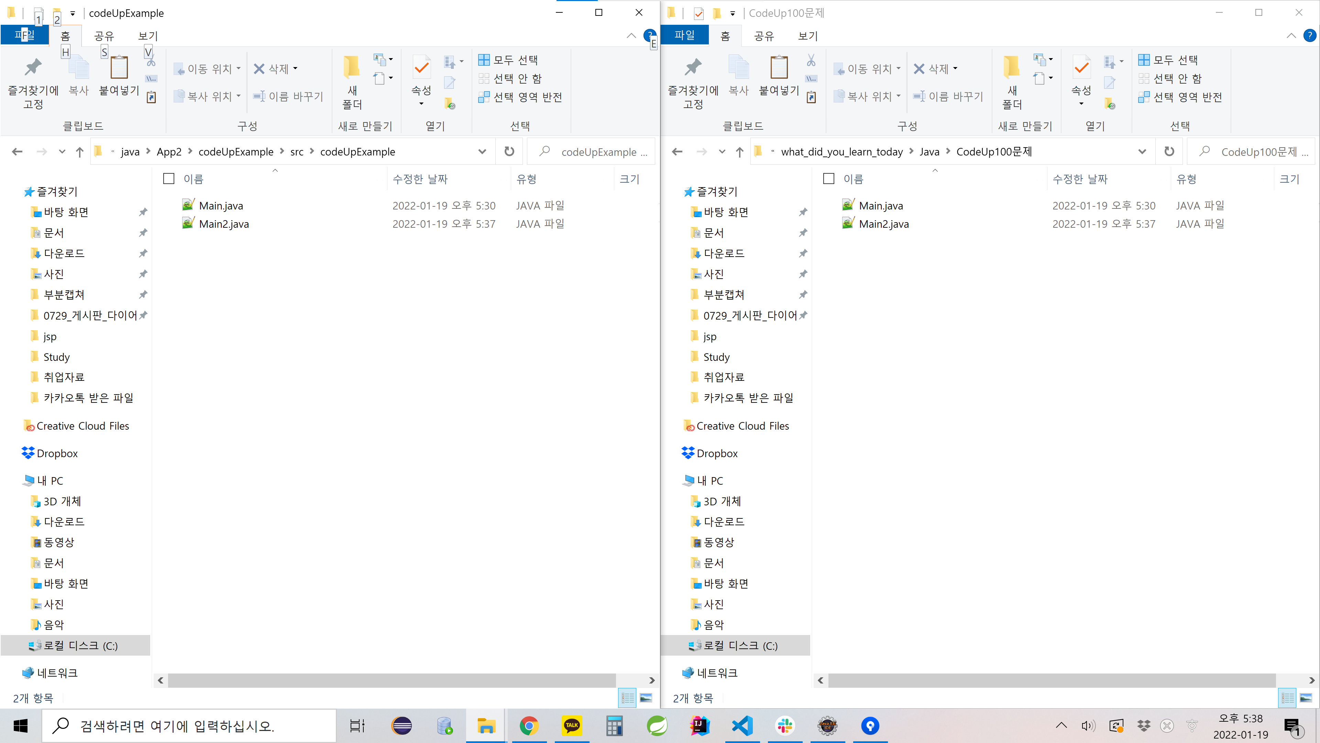Open the 공유 tab in the right window
The width and height of the screenshot is (1320, 743).
(x=763, y=35)
